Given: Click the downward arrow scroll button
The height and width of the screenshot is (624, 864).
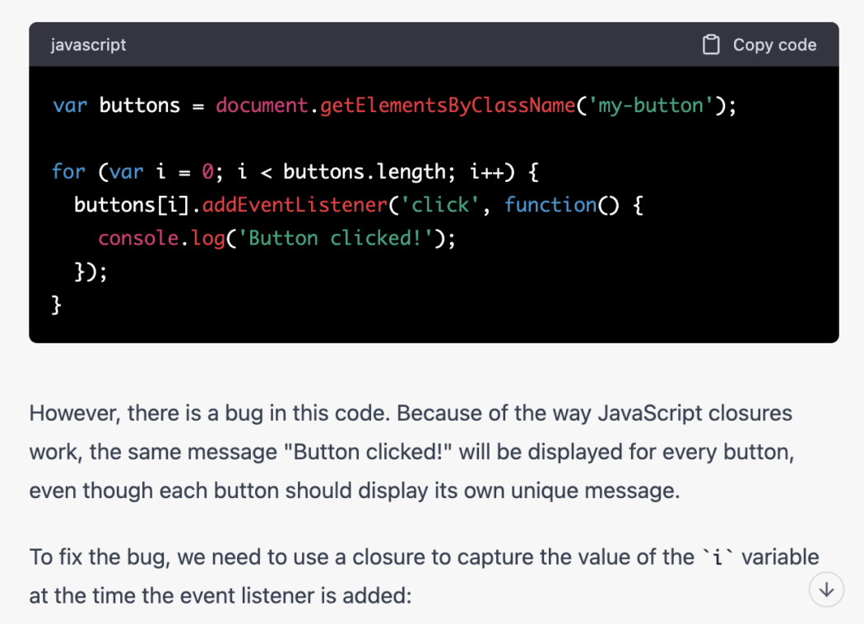Looking at the screenshot, I should tap(825, 589).
